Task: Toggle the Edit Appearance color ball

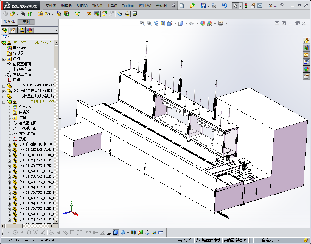Action: [x=203, y=23]
